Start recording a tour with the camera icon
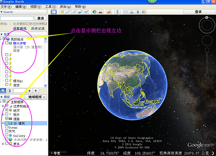The width and height of the screenshot is (216, 156). [x=86, y=12]
